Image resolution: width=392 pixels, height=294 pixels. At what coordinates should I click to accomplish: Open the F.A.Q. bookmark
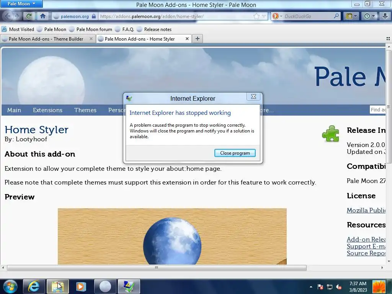click(124, 29)
